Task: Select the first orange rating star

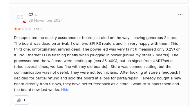Action: (x=16, y=29)
